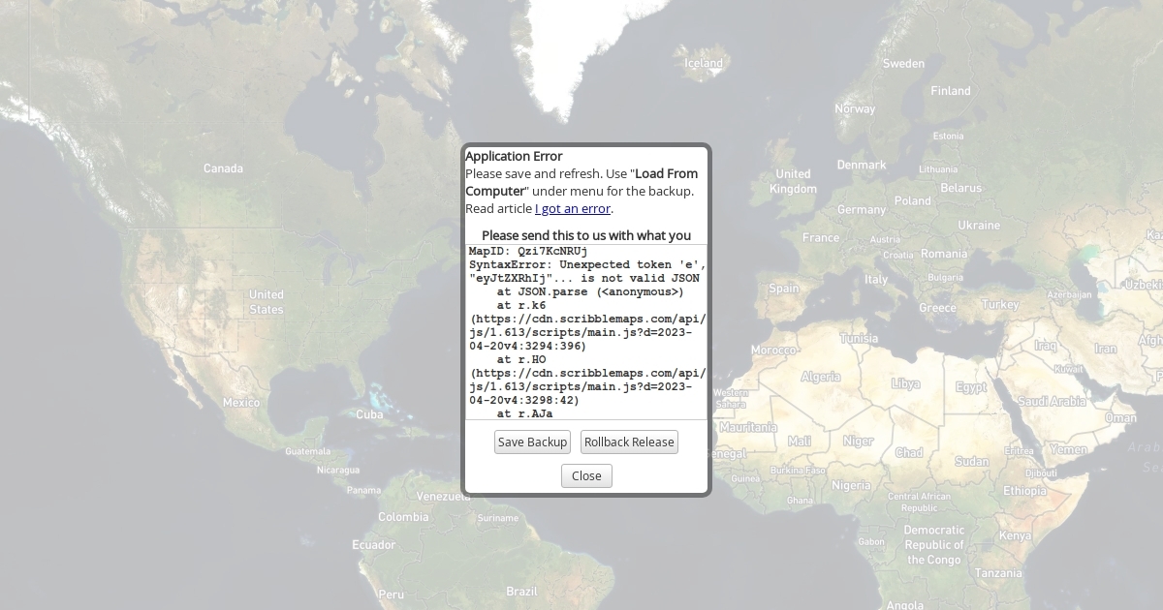Click the bold "Load From Computer" text
The width and height of the screenshot is (1163, 610).
pyautogui.click(x=666, y=174)
